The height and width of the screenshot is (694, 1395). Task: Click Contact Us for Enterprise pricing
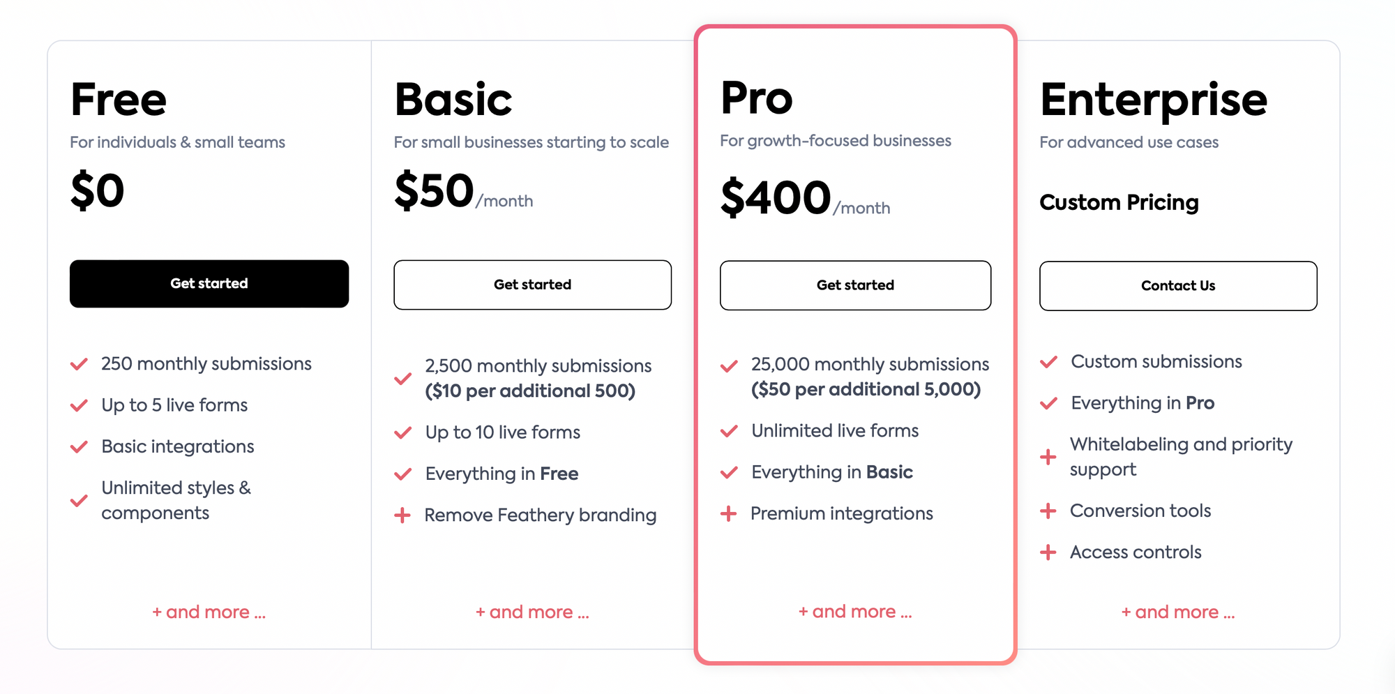pos(1178,286)
